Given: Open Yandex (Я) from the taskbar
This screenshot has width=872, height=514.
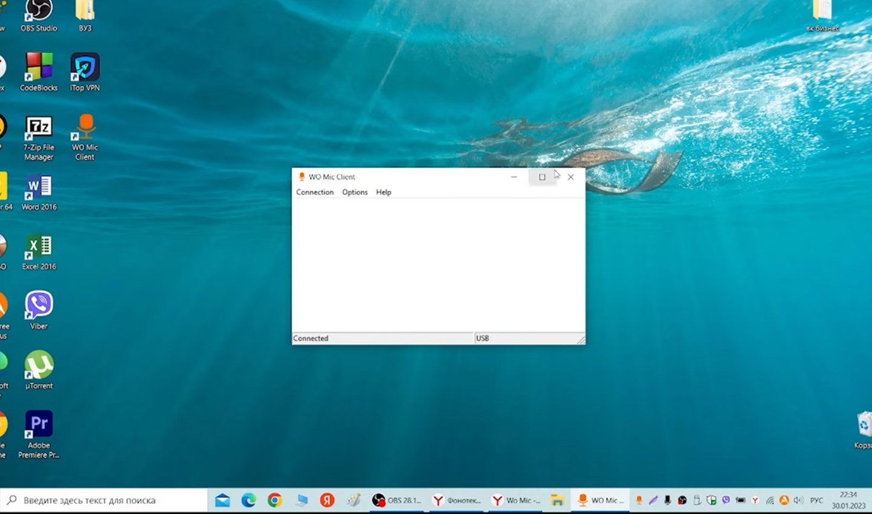Looking at the screenshot, I should (327, 500).
